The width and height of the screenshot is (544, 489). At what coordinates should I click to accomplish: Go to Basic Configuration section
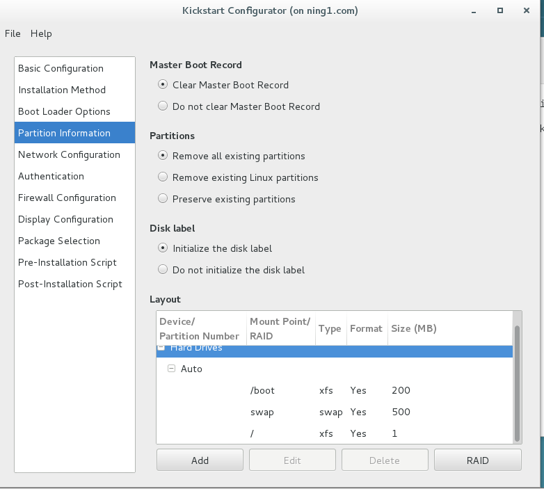74,68
